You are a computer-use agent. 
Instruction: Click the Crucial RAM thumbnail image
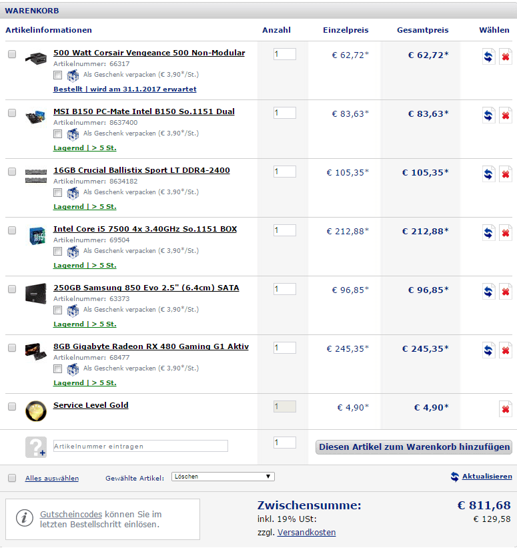pyautogui.click(x=36, y=176)
